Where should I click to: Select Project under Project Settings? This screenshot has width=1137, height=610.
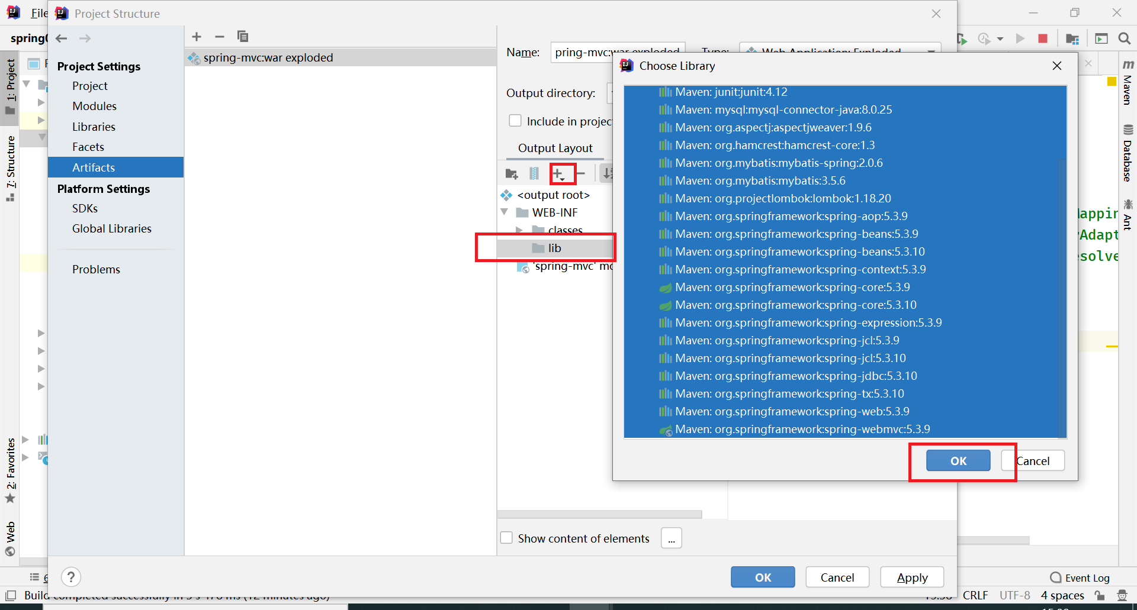(x=90, y=86)
